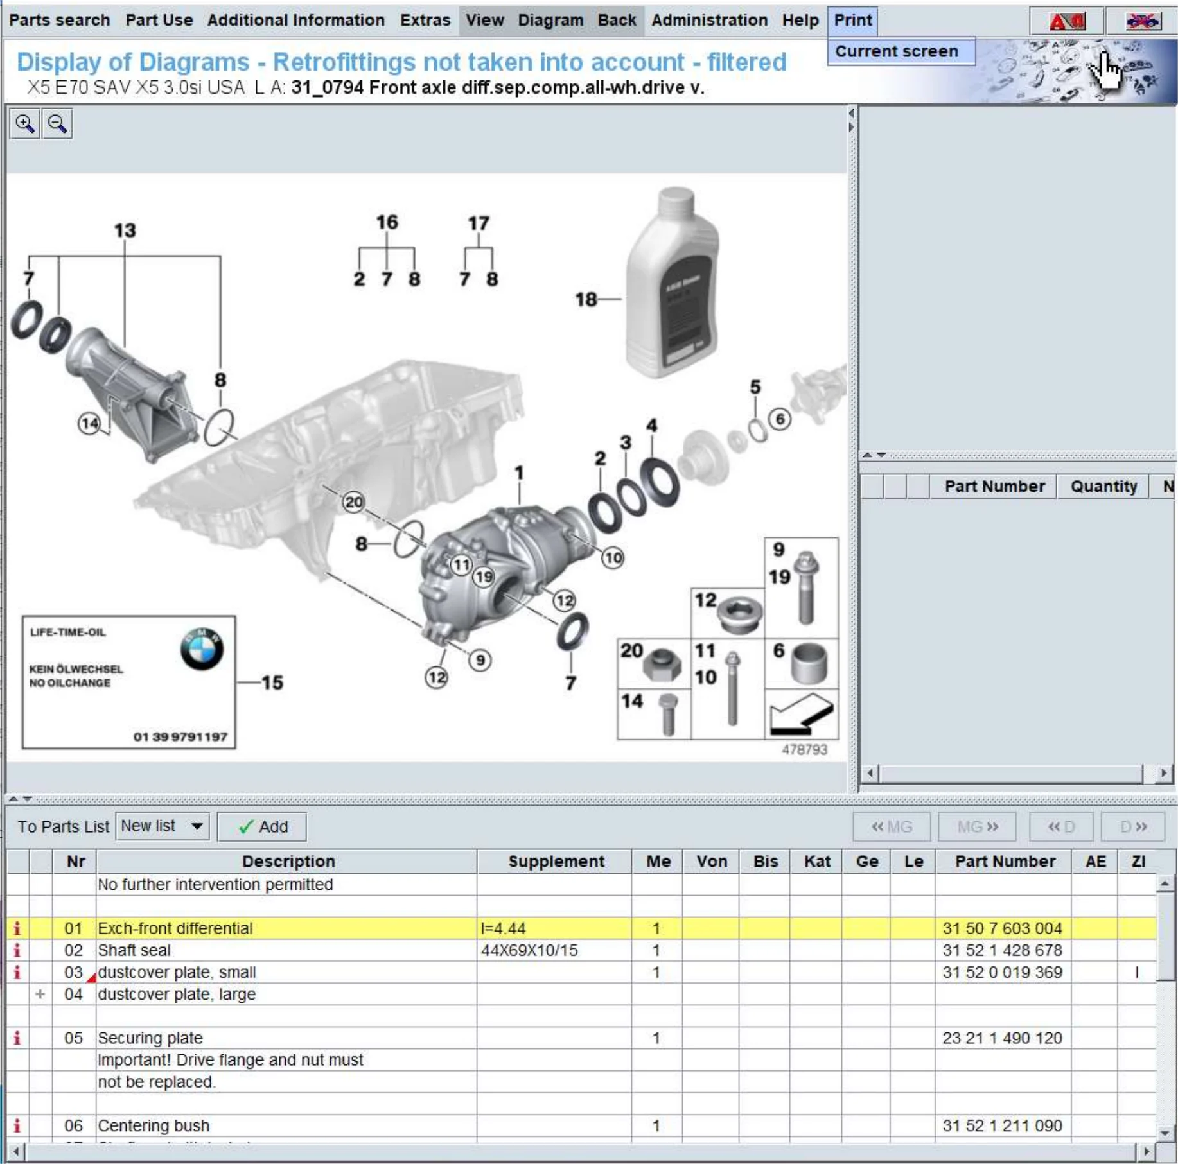Open the Additional Information menu

click(x=295, y=20)
